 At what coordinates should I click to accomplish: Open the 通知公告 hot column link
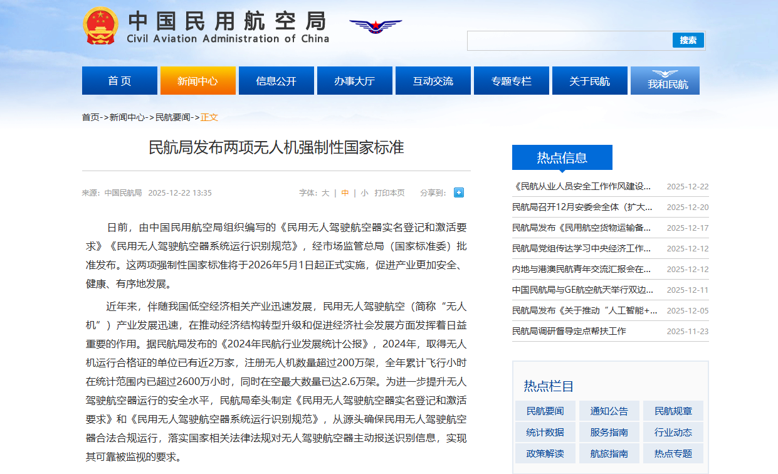tap(608, 410)
